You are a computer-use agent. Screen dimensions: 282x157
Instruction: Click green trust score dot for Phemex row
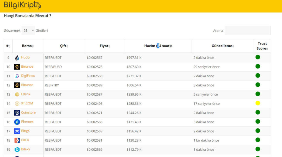(258, 122)
